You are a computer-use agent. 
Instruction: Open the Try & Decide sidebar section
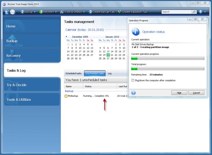point(32,85)
